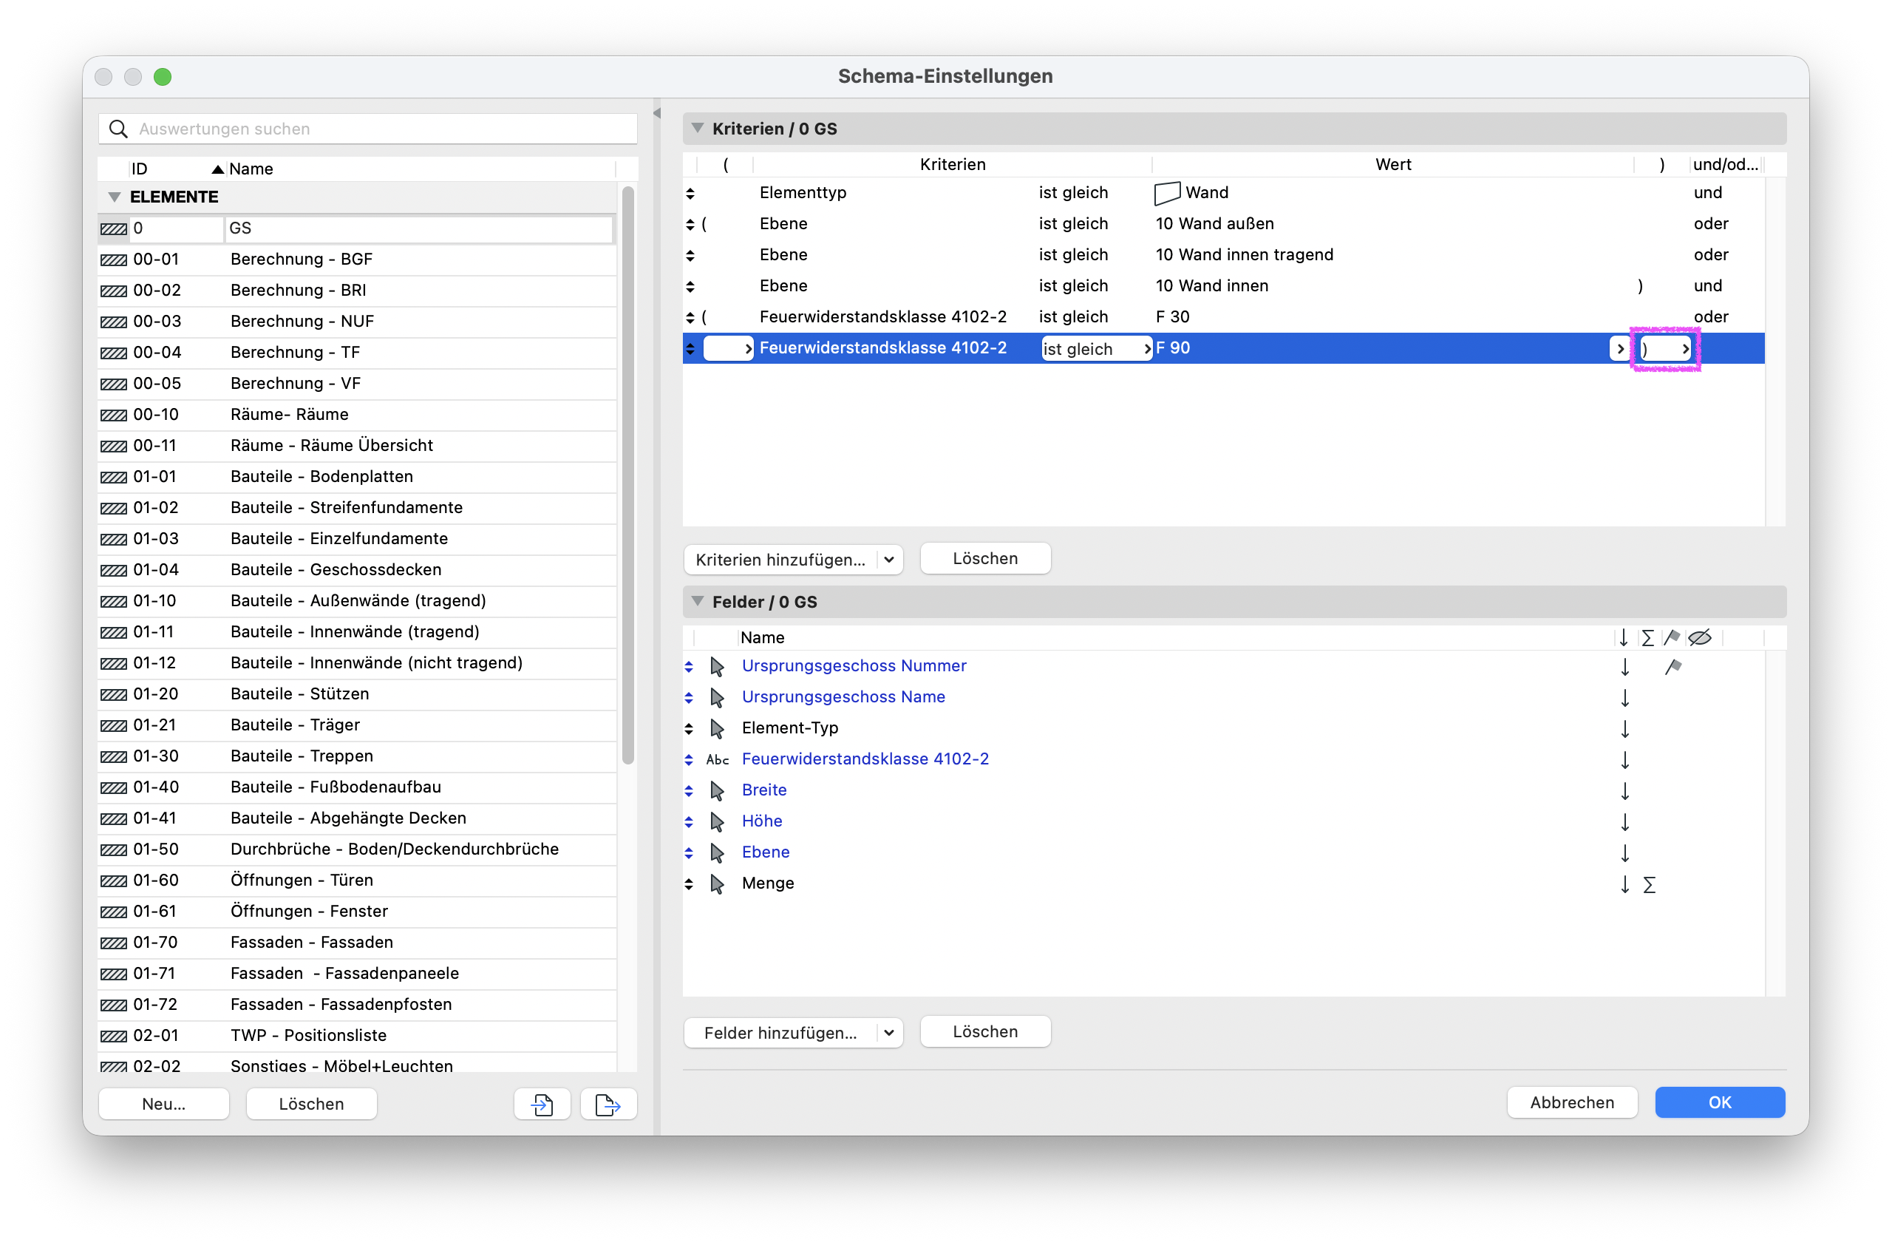Click the hatch icon of 01-60 Öffnungen - Türen
Viewport: 1892px width, 1245px height.
(x=114, y=881)
